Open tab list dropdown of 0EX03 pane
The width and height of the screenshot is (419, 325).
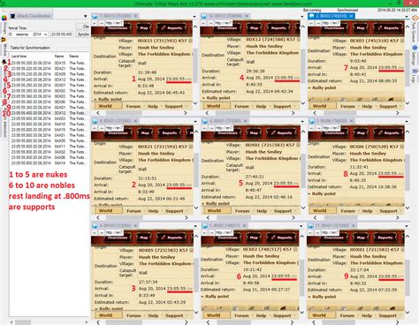click(408, 17)
